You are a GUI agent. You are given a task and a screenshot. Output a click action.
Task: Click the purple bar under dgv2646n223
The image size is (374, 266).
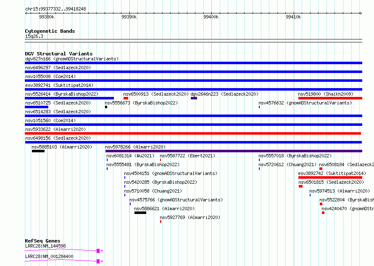tap(194, 98)
